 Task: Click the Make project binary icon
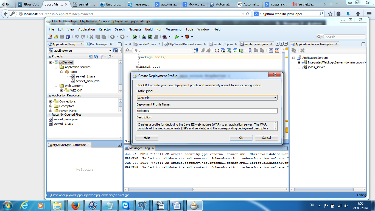[x=144, y=37]
